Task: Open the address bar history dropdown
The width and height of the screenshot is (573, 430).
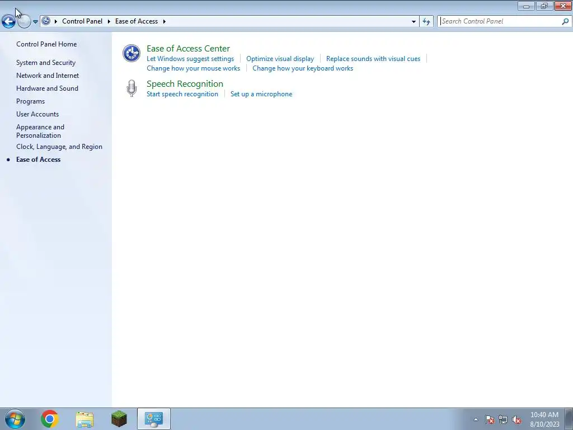Action: [414, 22]
